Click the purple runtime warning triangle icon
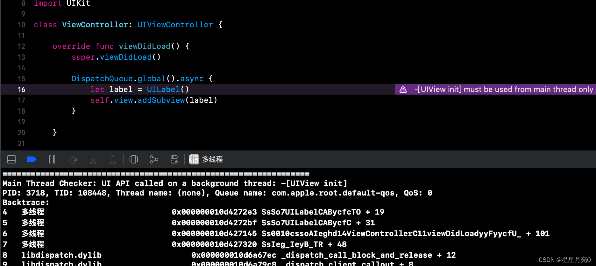This screenshot has height=266, width=596. pyautogui.click(x=403, y=90)
